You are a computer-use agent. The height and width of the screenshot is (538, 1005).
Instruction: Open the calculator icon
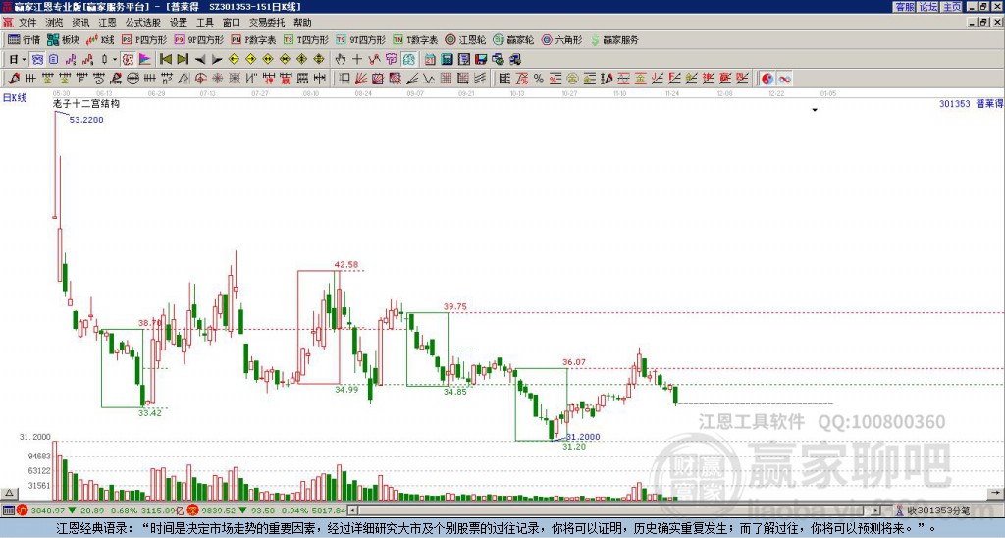(x=447, y=59)
